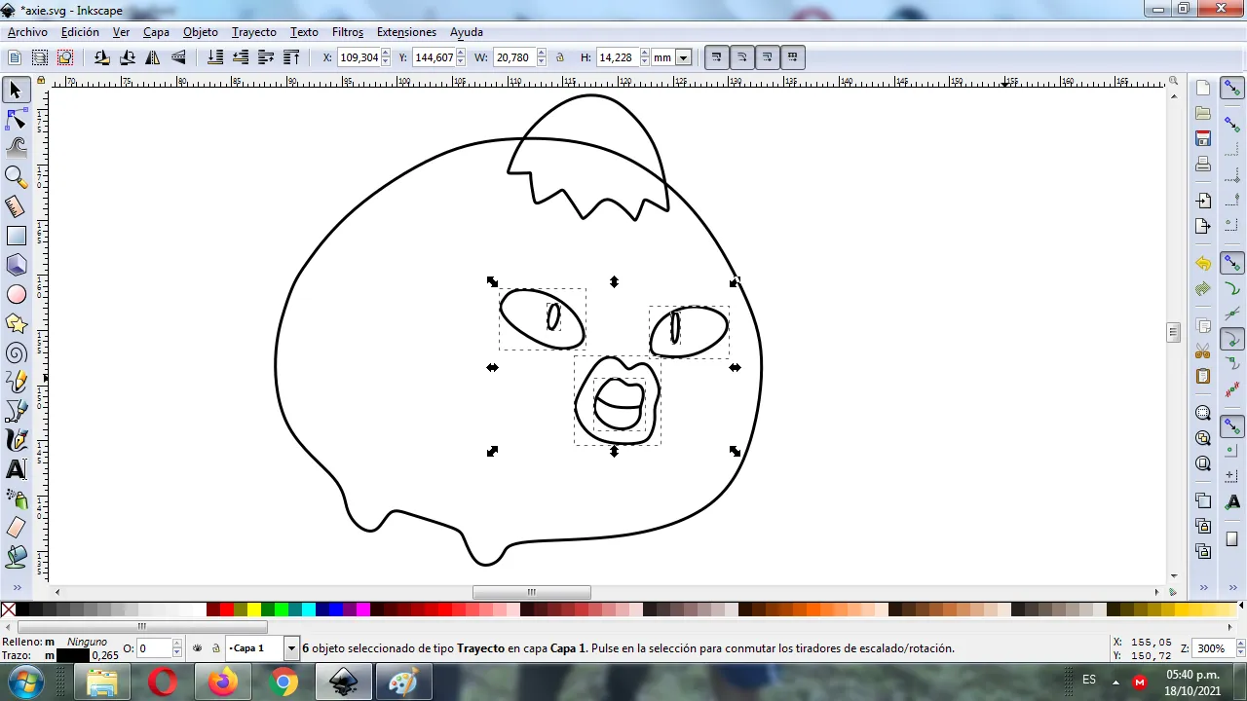
Task: Toggle enable snapping button
Action: click(x=1232, y=88)
